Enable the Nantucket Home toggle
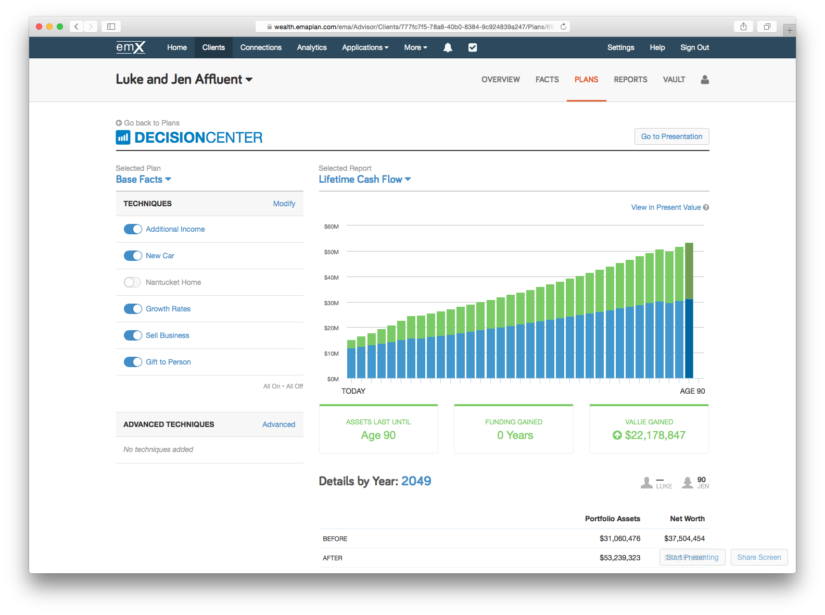 click(133, 282)
